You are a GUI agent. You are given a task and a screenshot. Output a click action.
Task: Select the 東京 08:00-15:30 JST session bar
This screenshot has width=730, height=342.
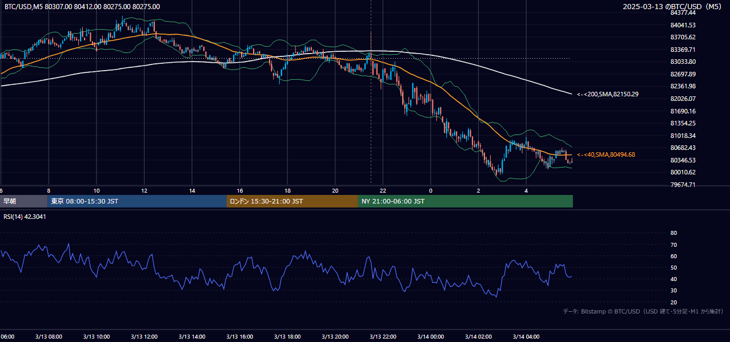tap(137, 201)
